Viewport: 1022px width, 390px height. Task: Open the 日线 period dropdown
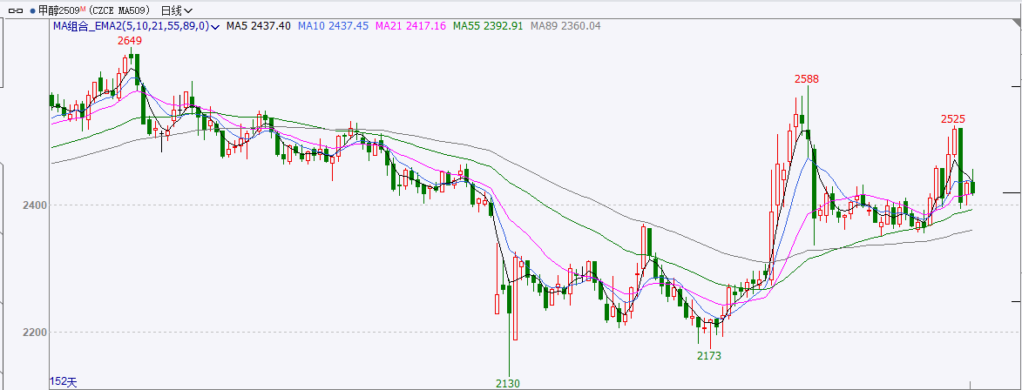177,10
